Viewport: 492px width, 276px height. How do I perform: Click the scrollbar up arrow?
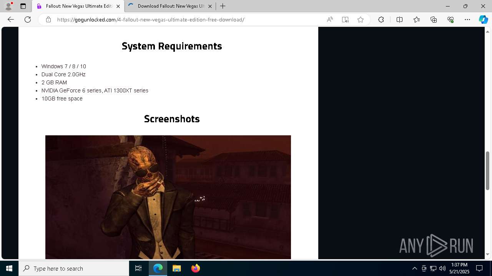click(487, 31)
